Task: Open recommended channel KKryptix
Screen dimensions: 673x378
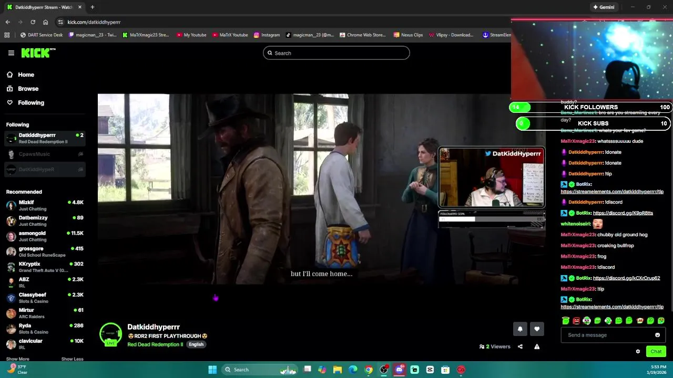Action: click(45, 267)
